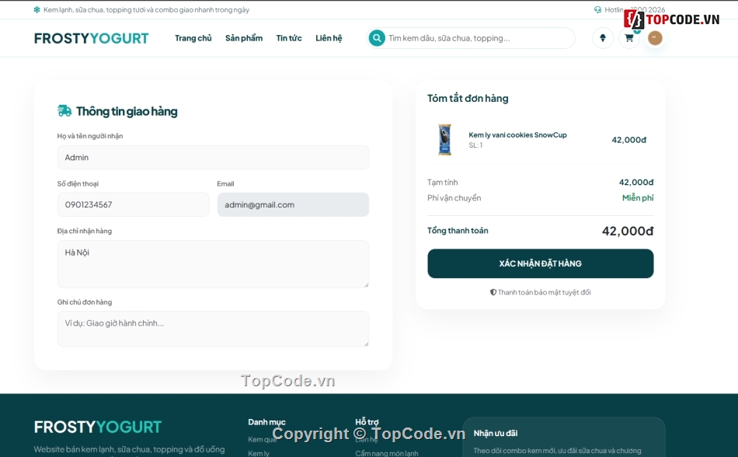738x457 pixels.
Task: Open the footer Kem ly link
Action: click(x=259, y=453)
